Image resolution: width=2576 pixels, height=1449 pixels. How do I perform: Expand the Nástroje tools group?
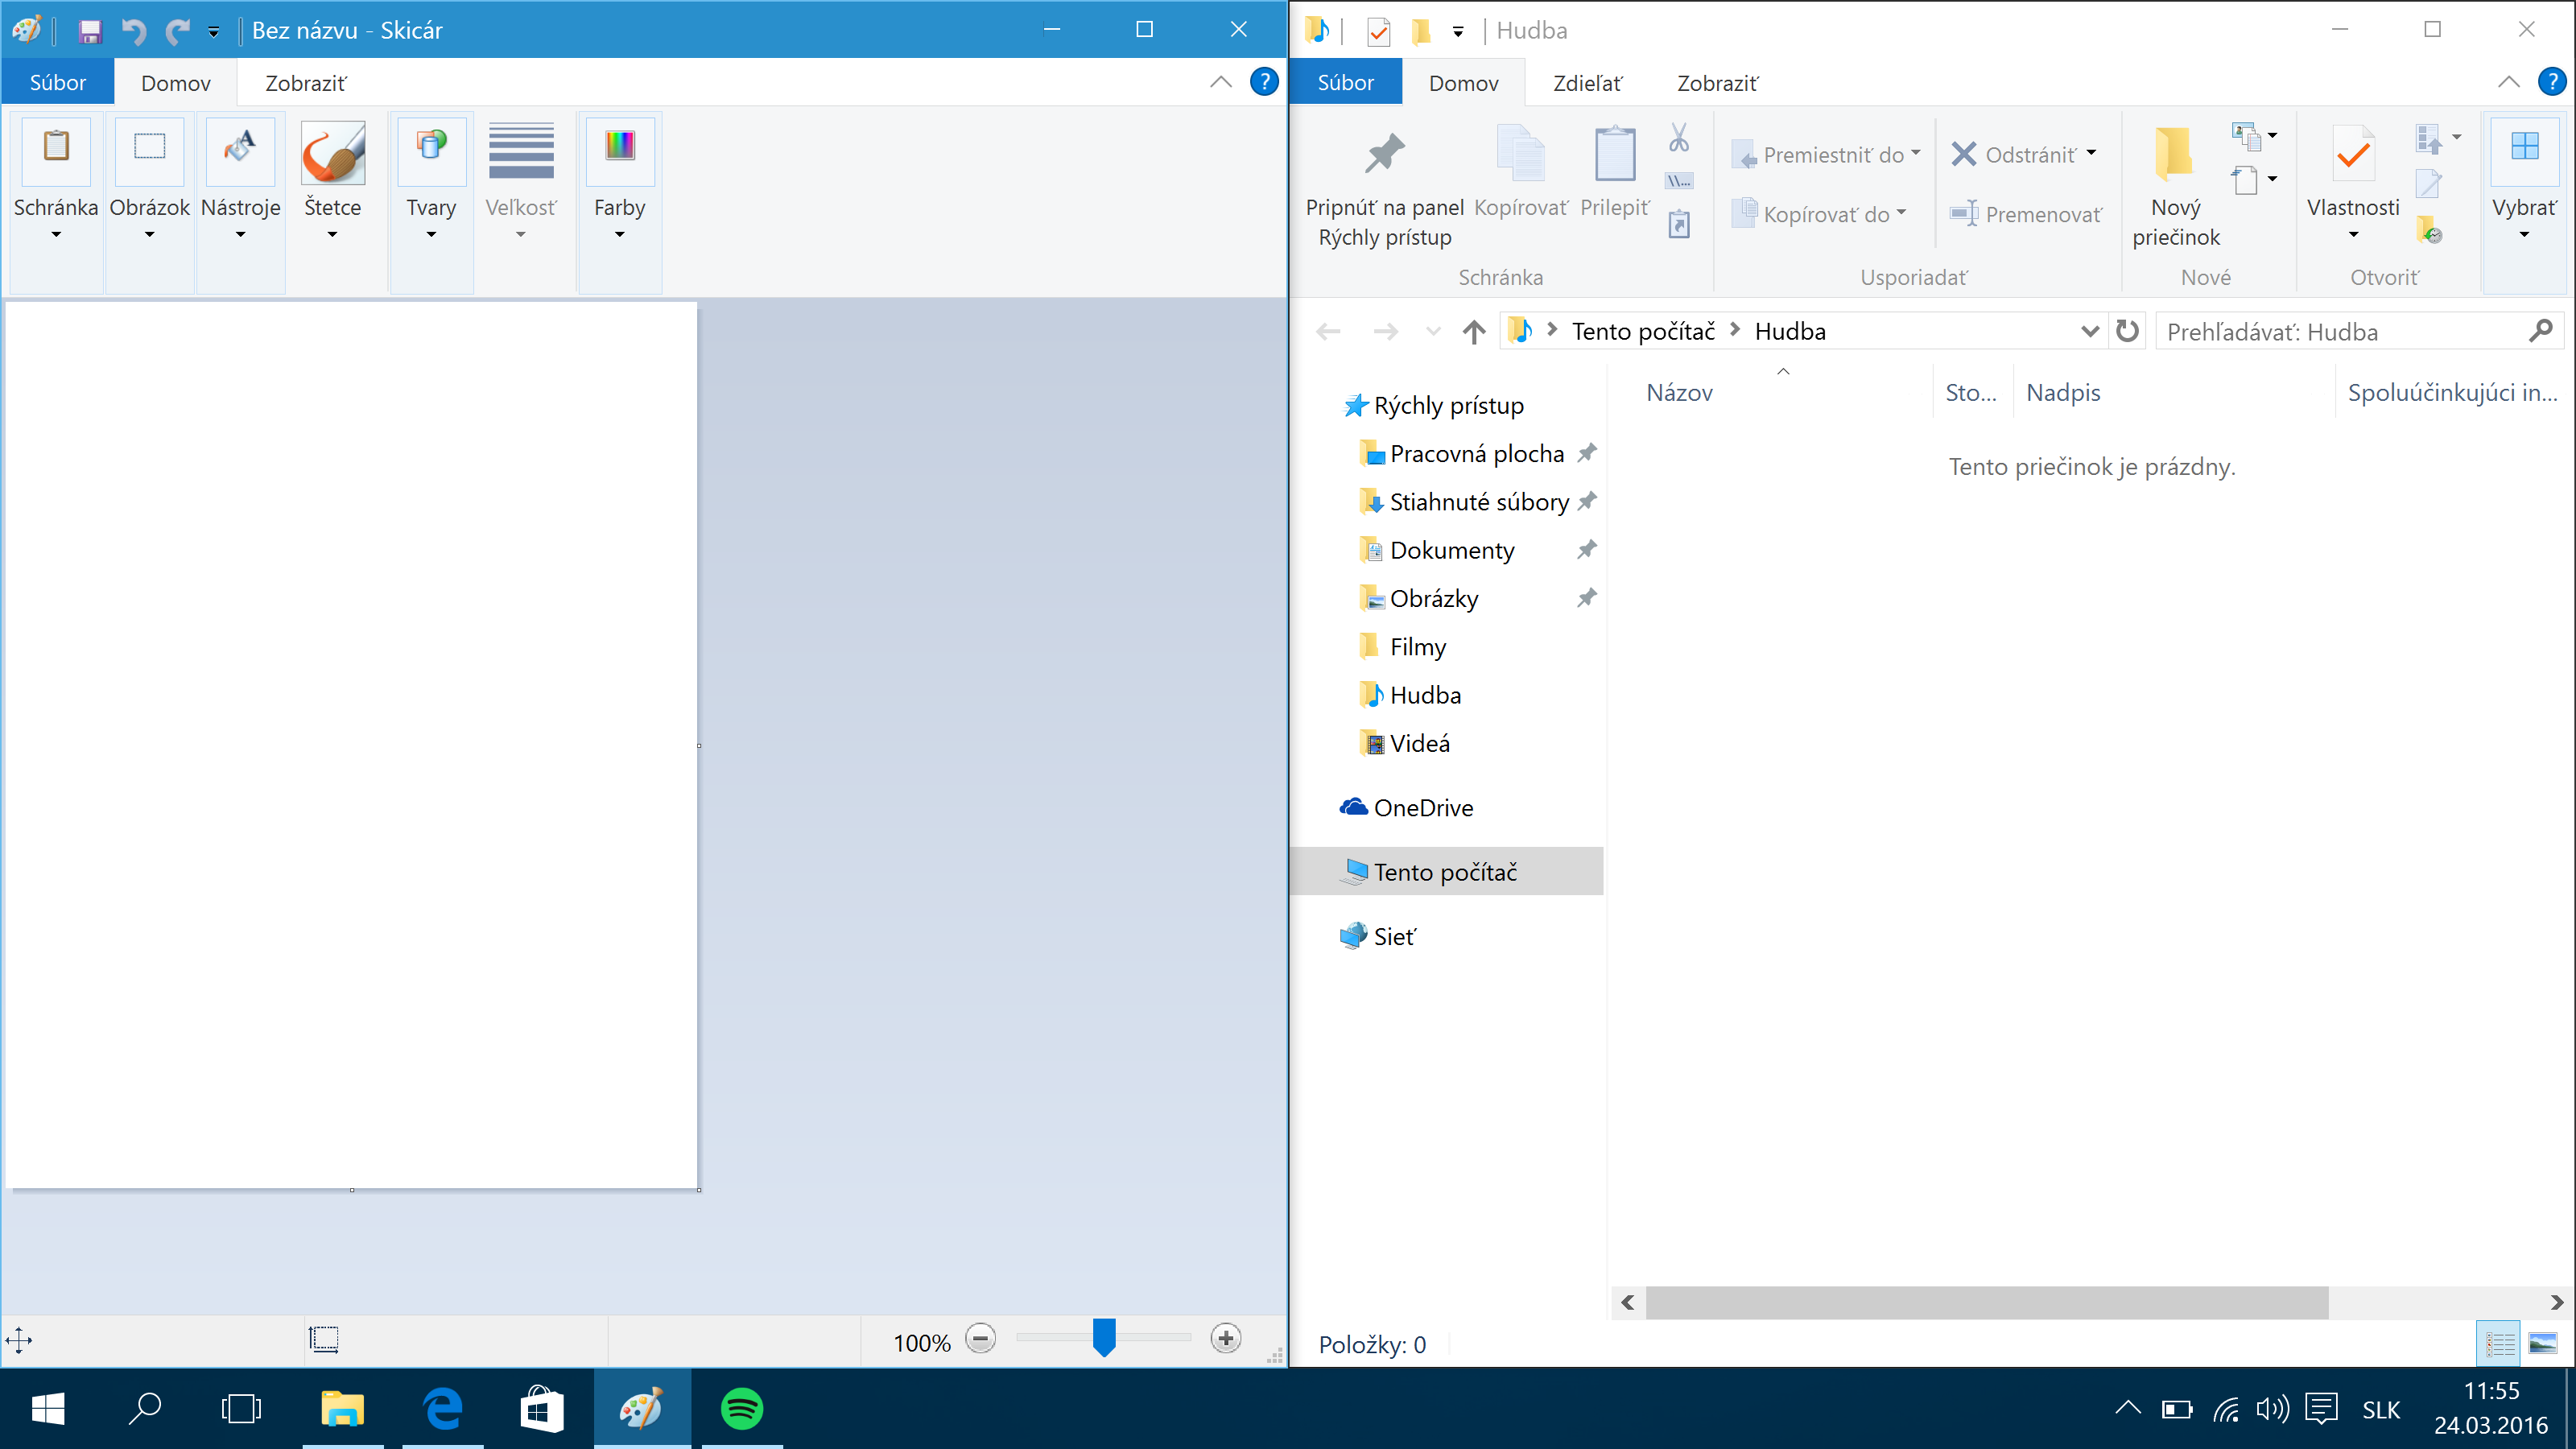(241, 202)
